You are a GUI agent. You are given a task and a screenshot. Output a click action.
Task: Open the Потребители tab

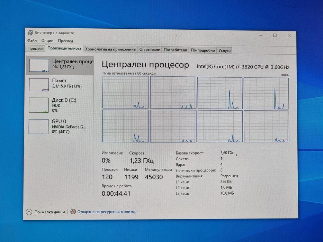(x=175, y=50)
